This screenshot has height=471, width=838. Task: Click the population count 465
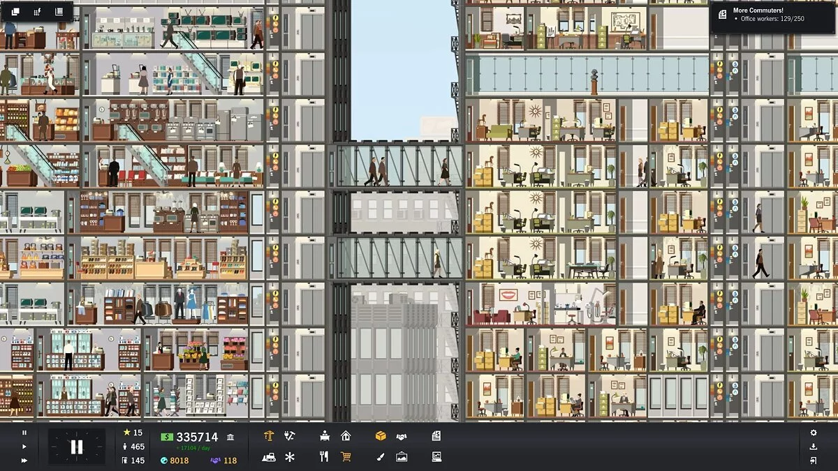tap(138, 447)
